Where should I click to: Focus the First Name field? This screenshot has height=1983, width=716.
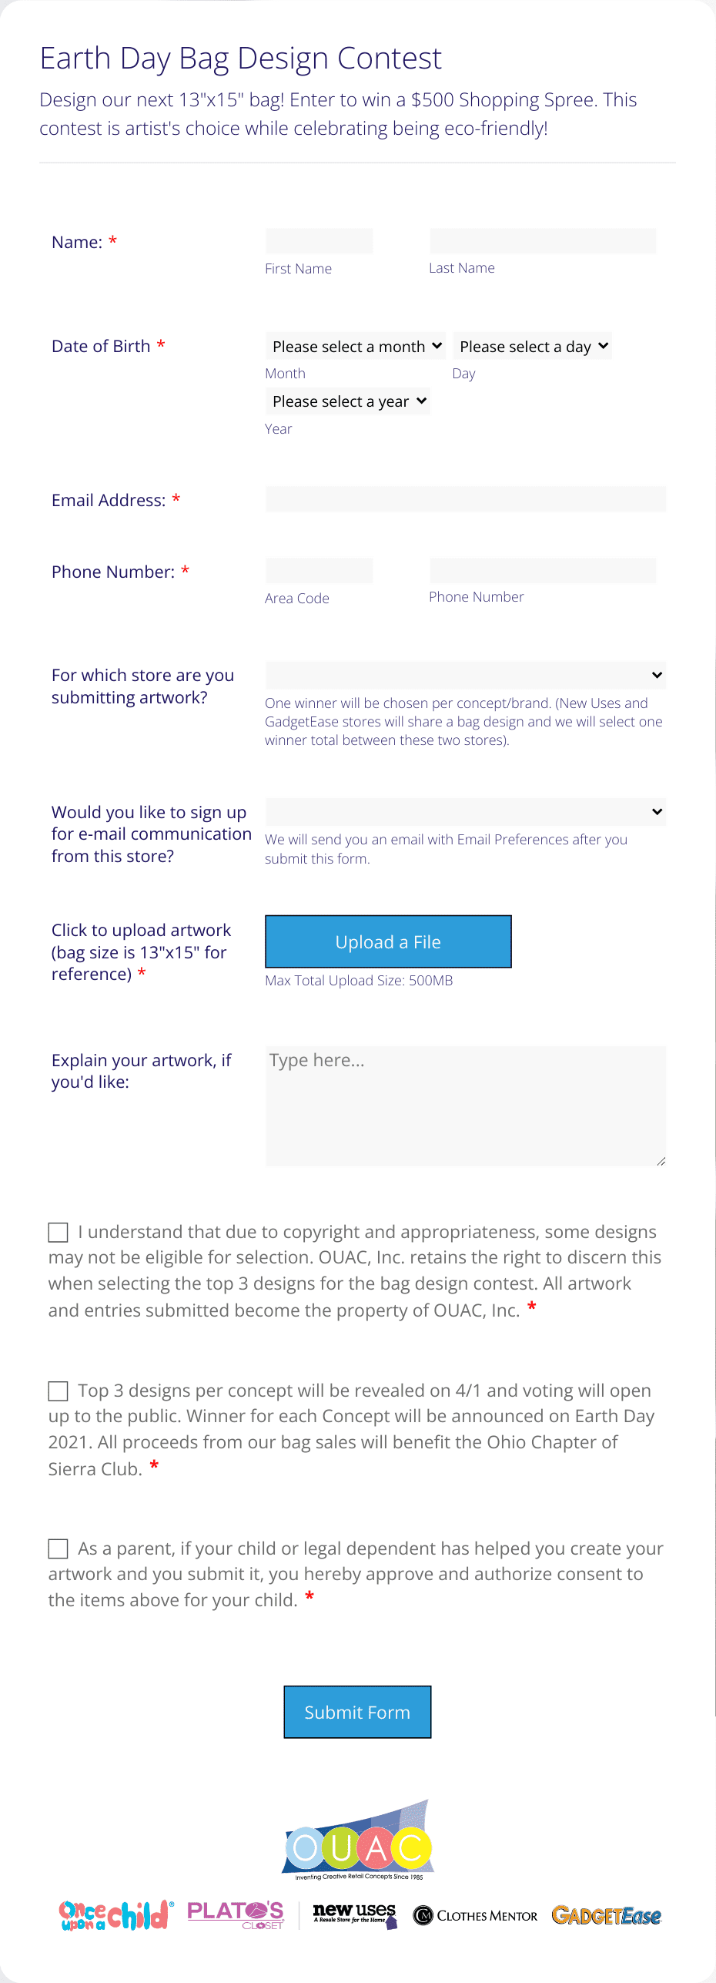click(x=319, y=242)
